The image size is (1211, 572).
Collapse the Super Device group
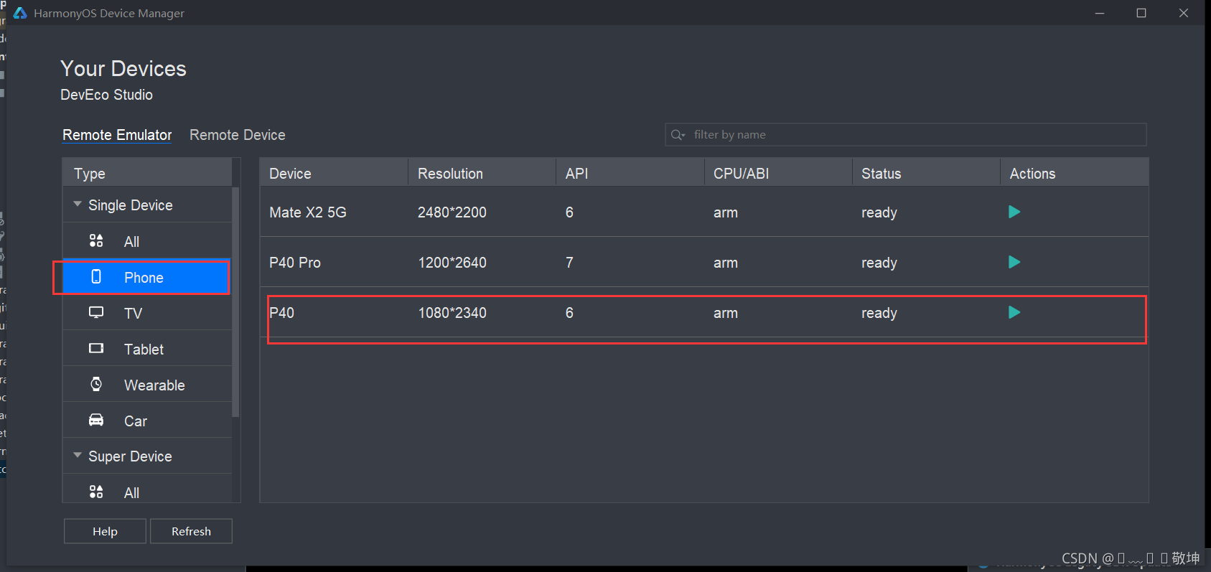[78, 456]
